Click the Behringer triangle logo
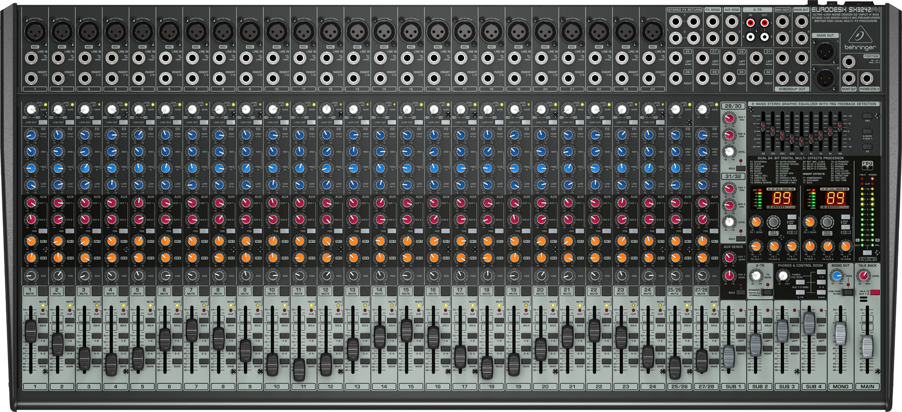 point(860,35)
